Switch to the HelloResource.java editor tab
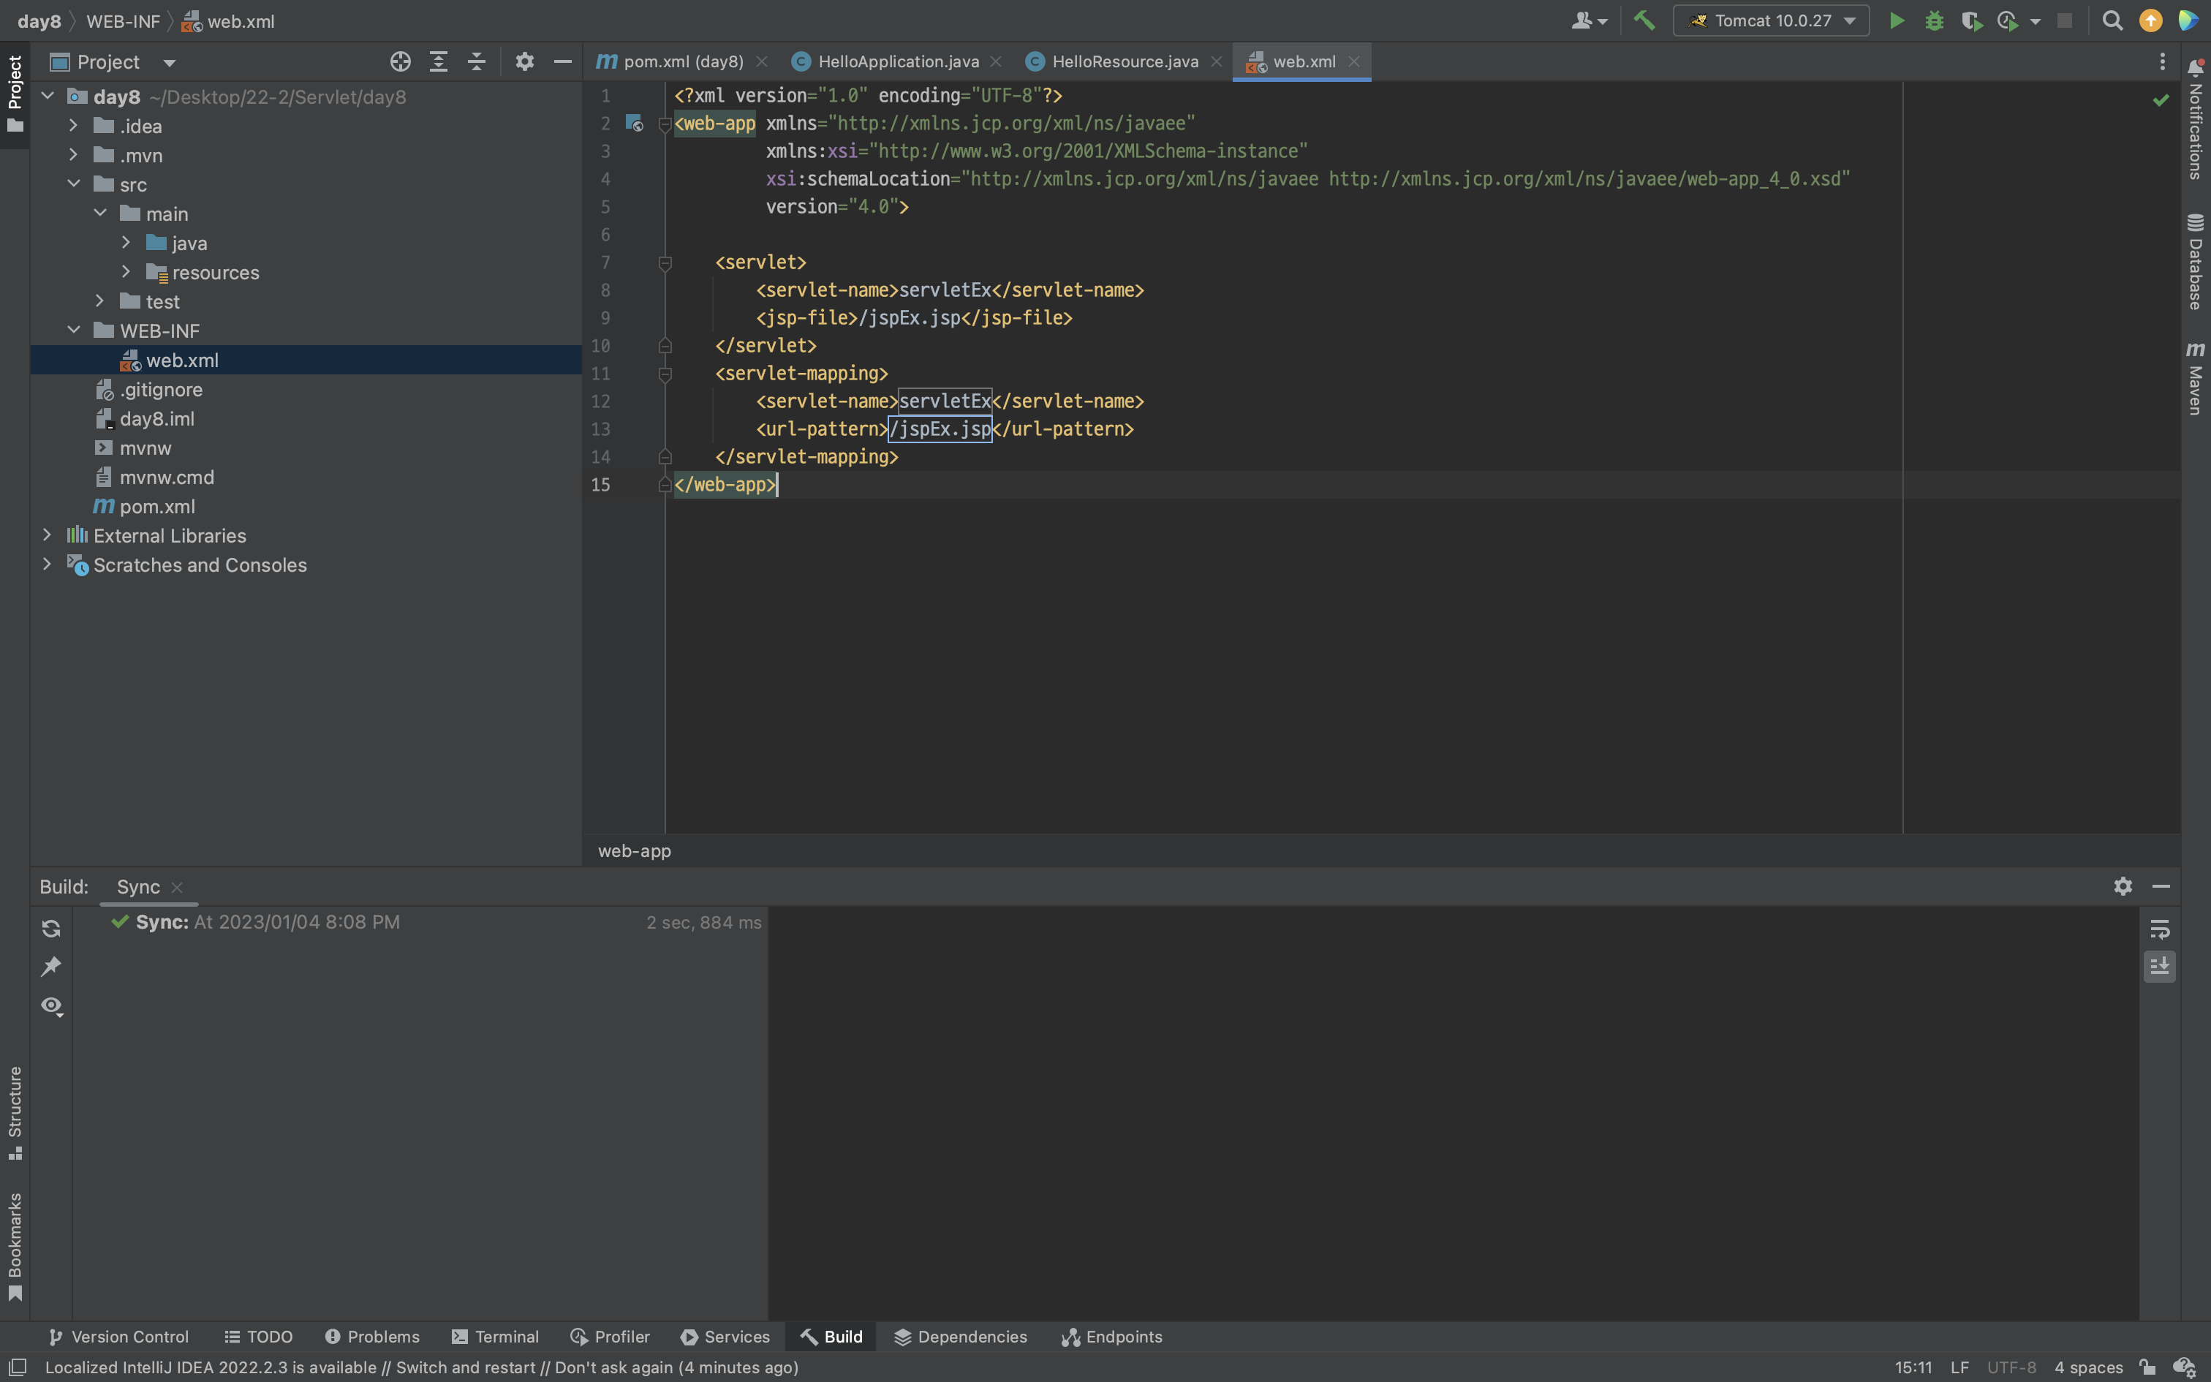Viewport: 2211px width, 1382px height. coord(1124,62)
